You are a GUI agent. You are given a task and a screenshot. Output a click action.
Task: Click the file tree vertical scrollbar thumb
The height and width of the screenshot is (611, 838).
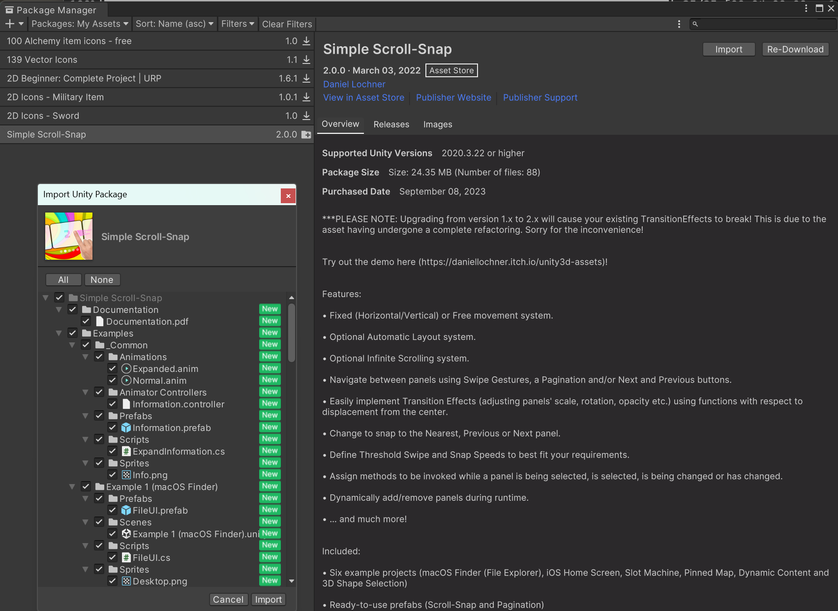(292, 332)
